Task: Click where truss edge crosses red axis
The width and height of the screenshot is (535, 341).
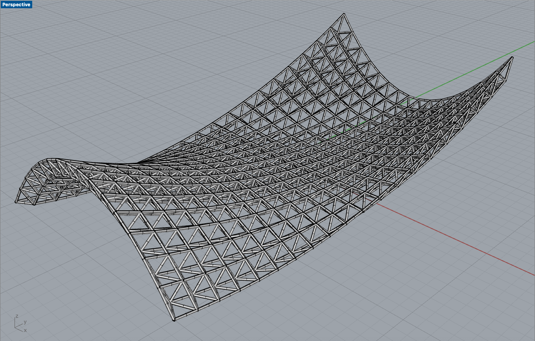Action: click(376, 201)
